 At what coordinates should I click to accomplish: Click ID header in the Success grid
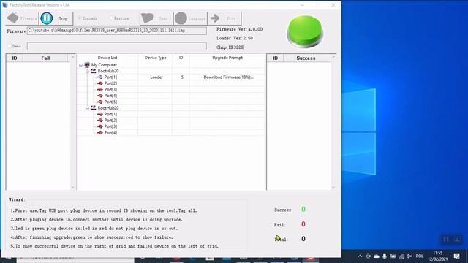coord(275,58)
